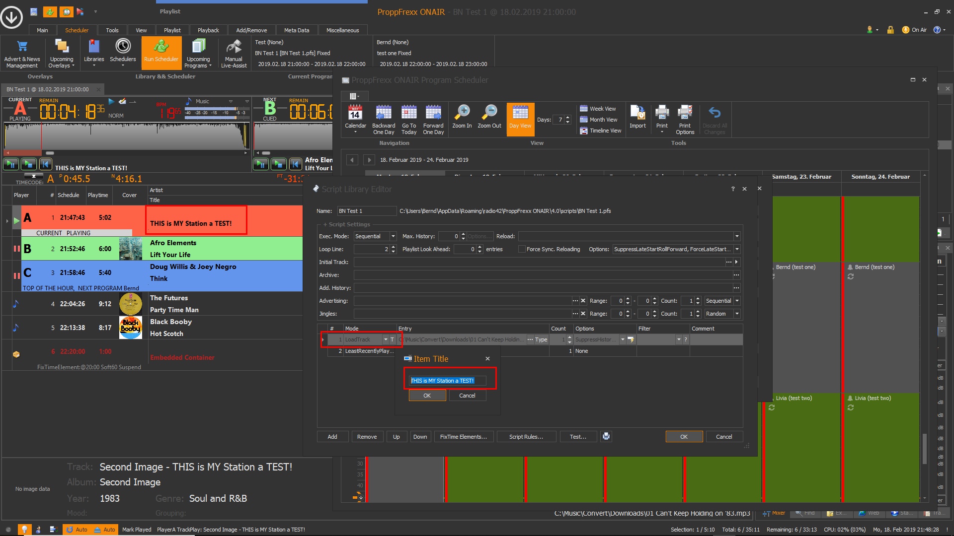Click the Import tool icon
954x536 pixels.
[637, 113]
